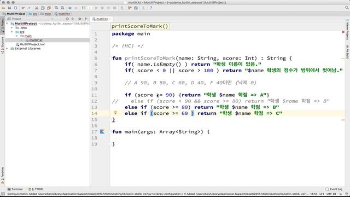Screen dimensions: 350x197
Task: Open Settings via the wrench icon
Action: tap(130, 8)
